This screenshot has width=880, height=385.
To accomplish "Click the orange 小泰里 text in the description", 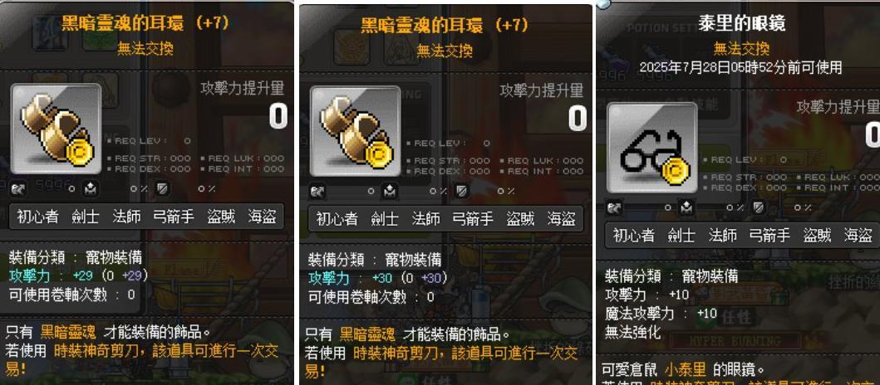I will (685, 370).
